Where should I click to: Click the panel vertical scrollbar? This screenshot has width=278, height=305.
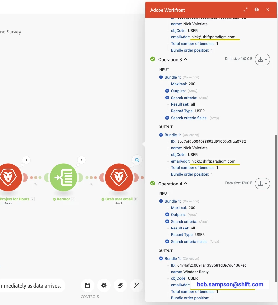[x=276, y=208]
